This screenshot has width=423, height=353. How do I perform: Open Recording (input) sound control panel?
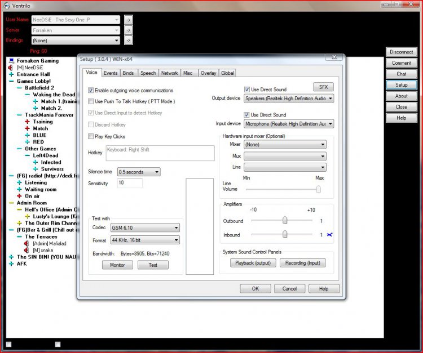[x=303, y=263]
